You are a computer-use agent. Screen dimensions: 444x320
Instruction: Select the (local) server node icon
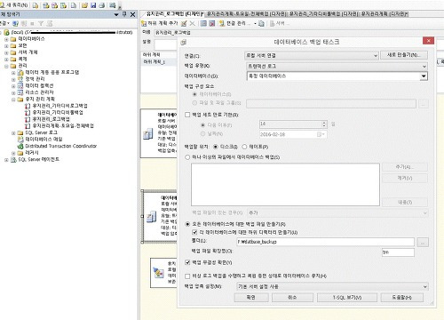pyautogui.click(x=6, y=32)
